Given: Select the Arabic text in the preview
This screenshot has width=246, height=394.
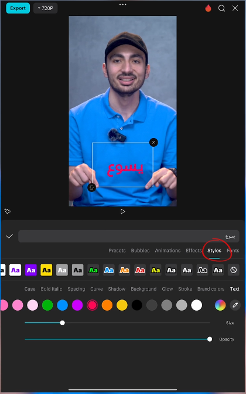Looking at the screenshot, I should [x=125, y=169].
